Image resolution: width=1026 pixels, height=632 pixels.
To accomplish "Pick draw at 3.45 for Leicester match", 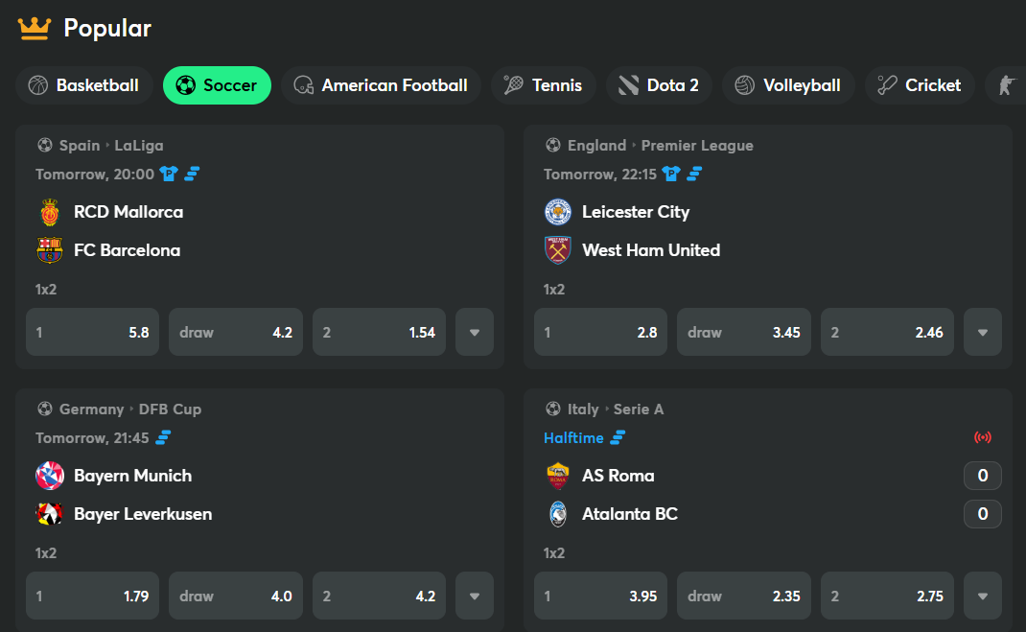I will pyautogui.click(x=743, y=333).
